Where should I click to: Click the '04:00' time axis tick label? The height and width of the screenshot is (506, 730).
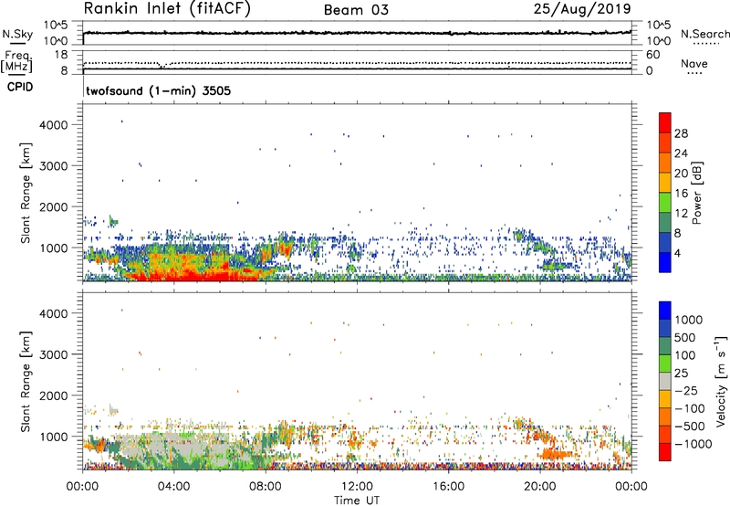click(x=174, y=487)
